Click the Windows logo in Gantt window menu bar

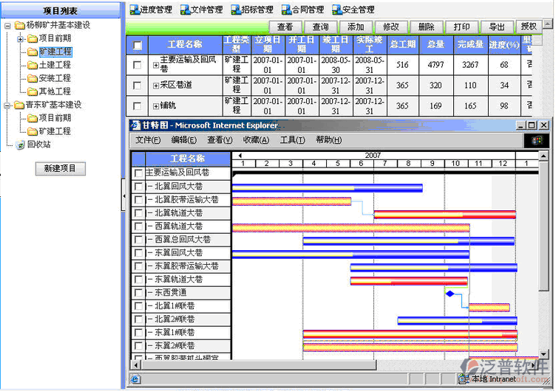pyautogui.click(x=537, y=140)
